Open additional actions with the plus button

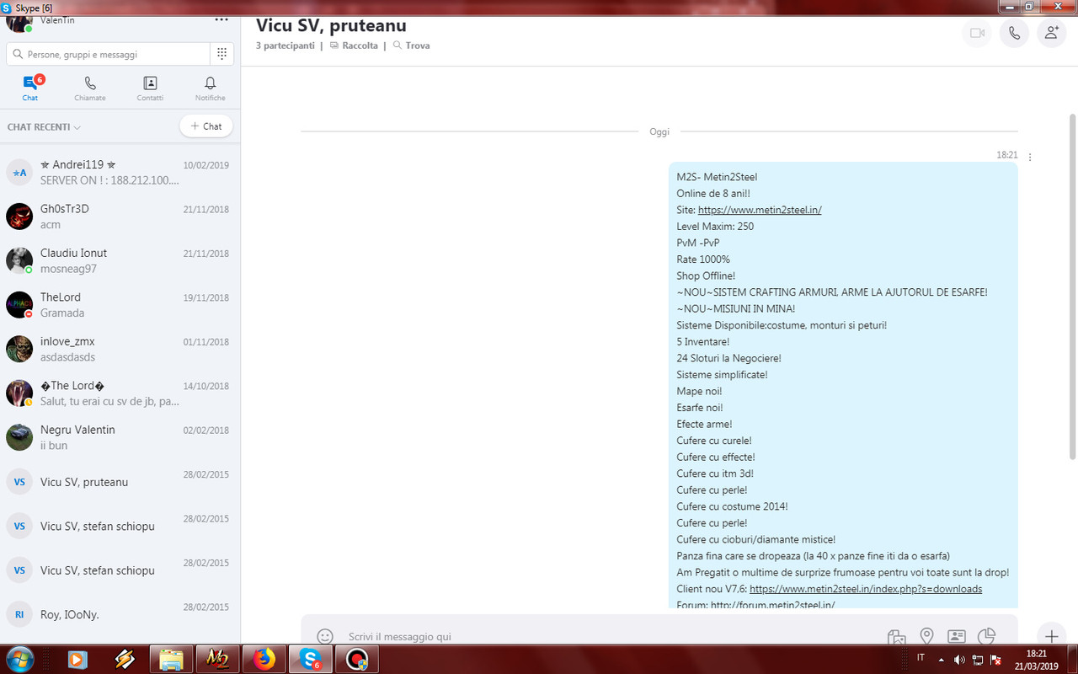coord(1051,637)
